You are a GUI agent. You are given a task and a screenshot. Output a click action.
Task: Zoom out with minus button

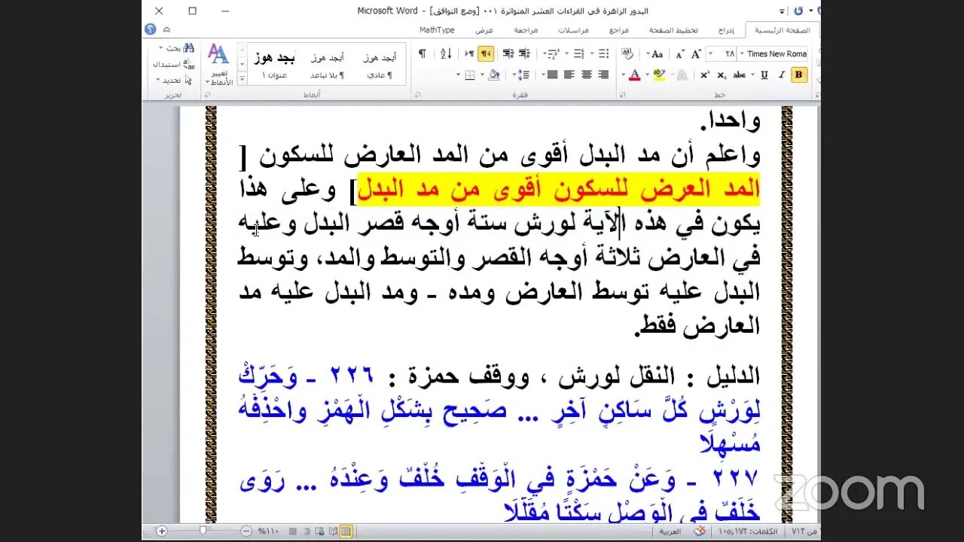click(x=246, y=531)
